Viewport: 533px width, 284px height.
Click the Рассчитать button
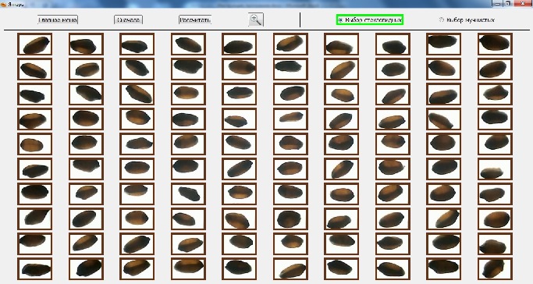click(195, 20)
